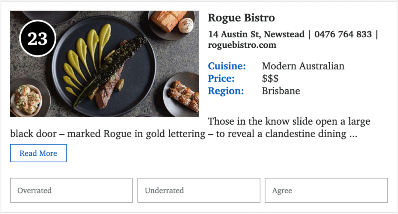The width and height of the screenshot is (398, 214).
Task: Click the Cuisine label
Action: click(227, 66)
